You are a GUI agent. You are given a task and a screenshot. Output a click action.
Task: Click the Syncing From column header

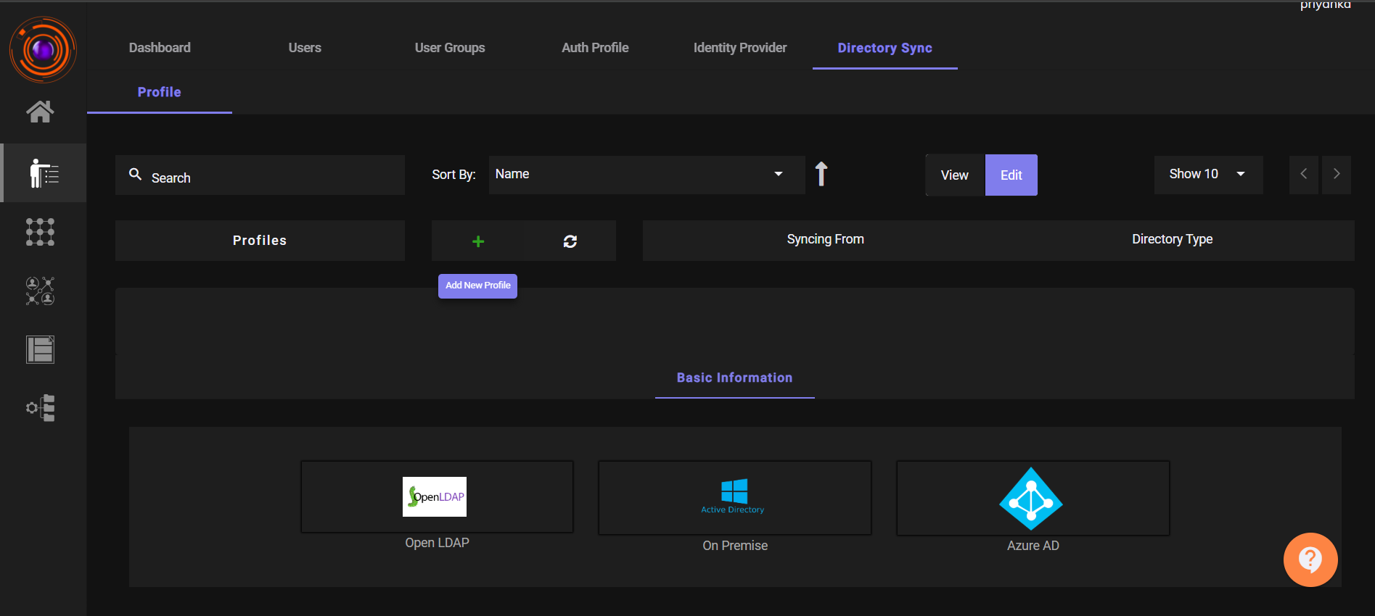coord(825,239)
